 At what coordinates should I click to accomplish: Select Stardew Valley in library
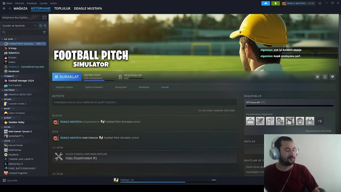[x=16, y=122]
